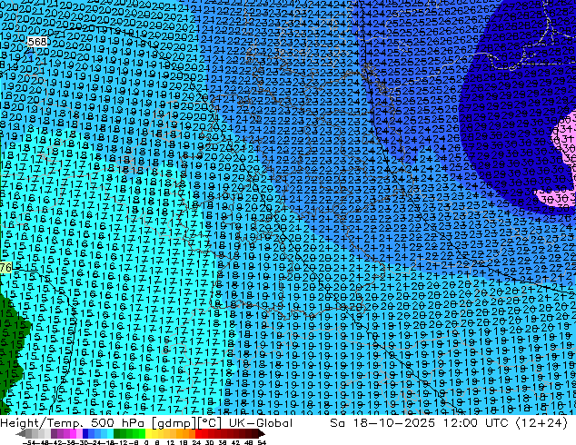
Task: Click the UK-Global model name
Action: click(261, 423)
